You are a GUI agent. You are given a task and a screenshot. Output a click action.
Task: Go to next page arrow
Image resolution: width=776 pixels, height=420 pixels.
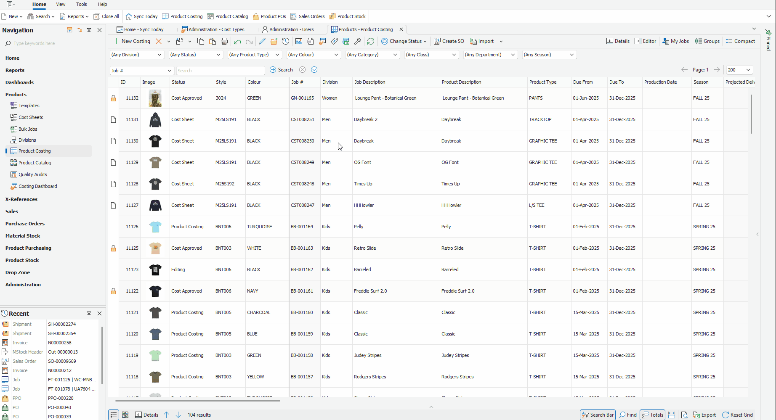click(x=717, y=70)
